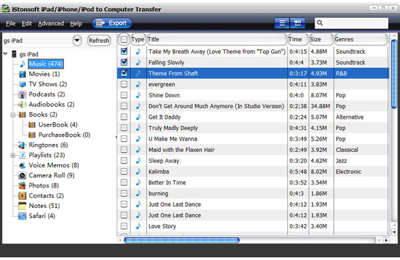The width and height of the screenshot is (400, 260).
Task: Click the Contacts address book icon
Action: [22, 196]
